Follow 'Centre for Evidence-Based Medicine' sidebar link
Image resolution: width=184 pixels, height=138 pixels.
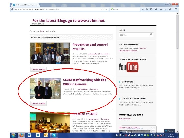132,49
